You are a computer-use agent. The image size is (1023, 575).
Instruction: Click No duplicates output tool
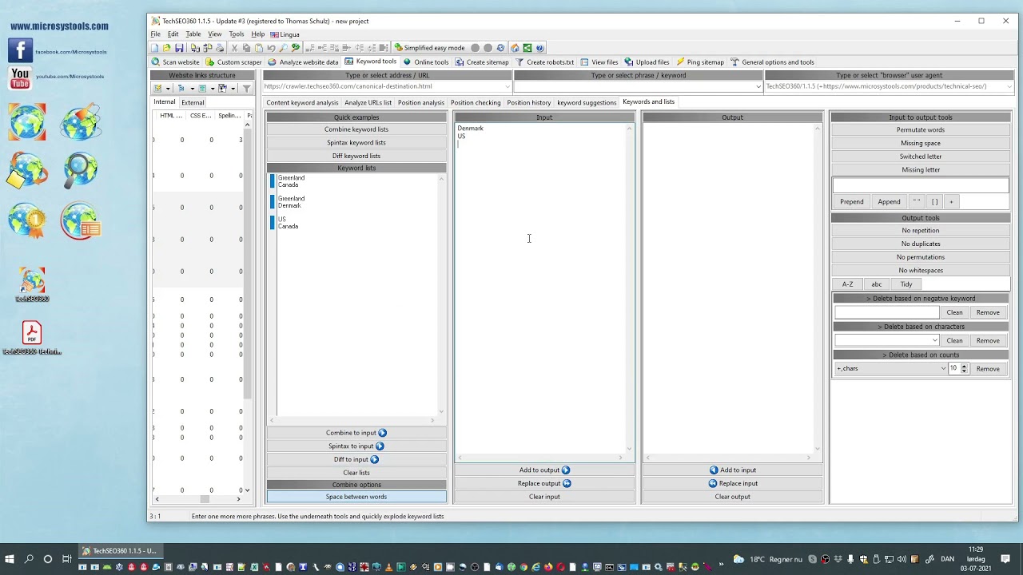921,244
